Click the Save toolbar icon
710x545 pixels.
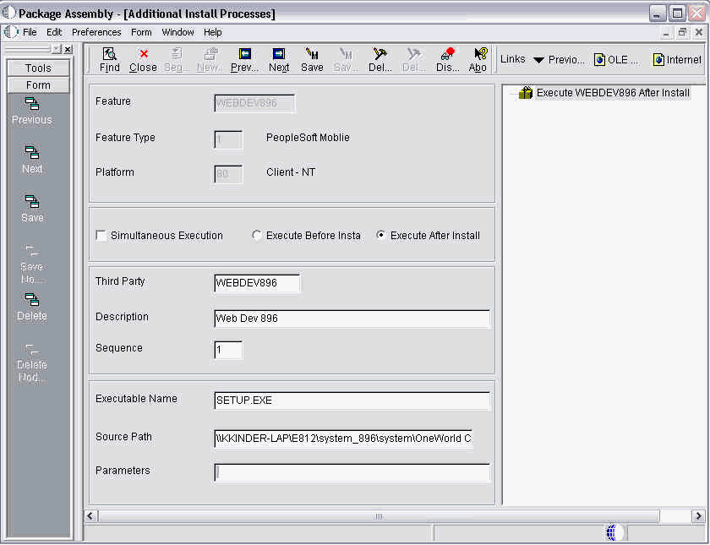tap(312, 59)
